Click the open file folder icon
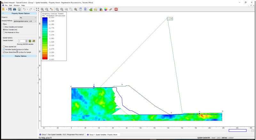Image resolution: width=256 pixels, height=140 pixels. (x=4, y=9)
